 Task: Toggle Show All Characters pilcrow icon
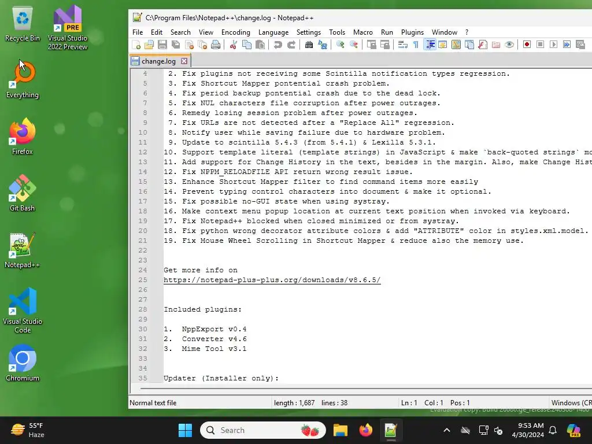click(416, 45)
